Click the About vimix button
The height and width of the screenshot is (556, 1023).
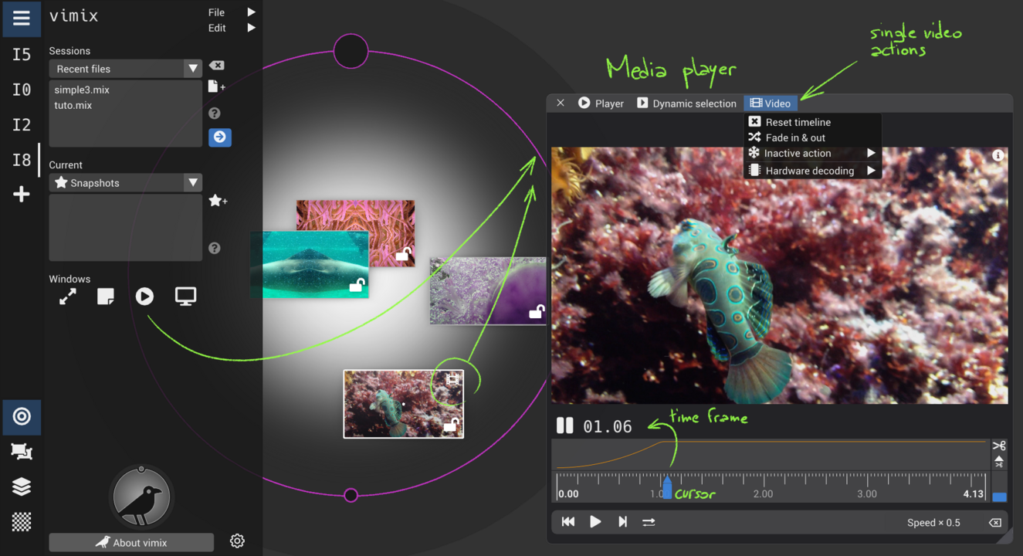coord(131,543)
